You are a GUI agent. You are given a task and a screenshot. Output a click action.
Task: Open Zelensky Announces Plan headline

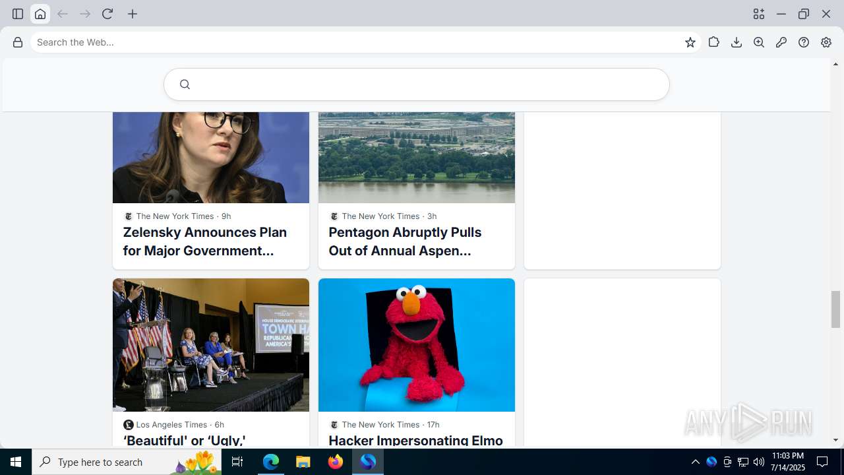pyautogui.click(x=205, y=241)
